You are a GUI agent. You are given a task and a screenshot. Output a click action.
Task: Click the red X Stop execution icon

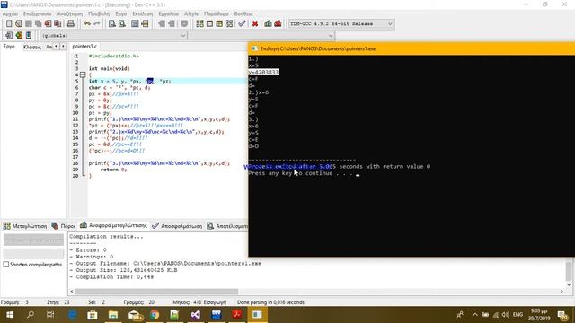click(255, 24)
